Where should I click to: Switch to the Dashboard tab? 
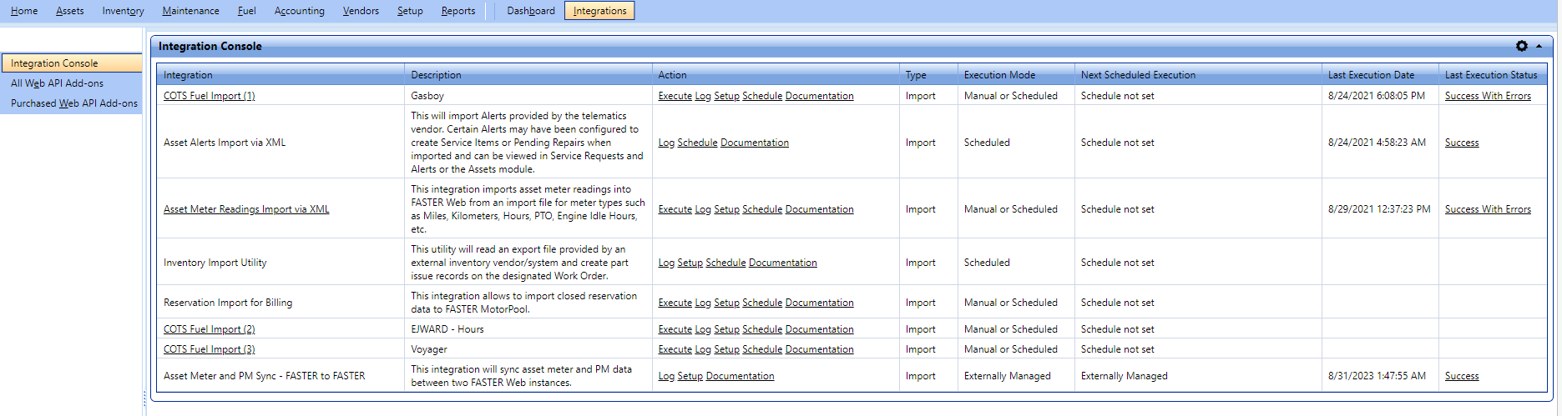coord(531,11)
